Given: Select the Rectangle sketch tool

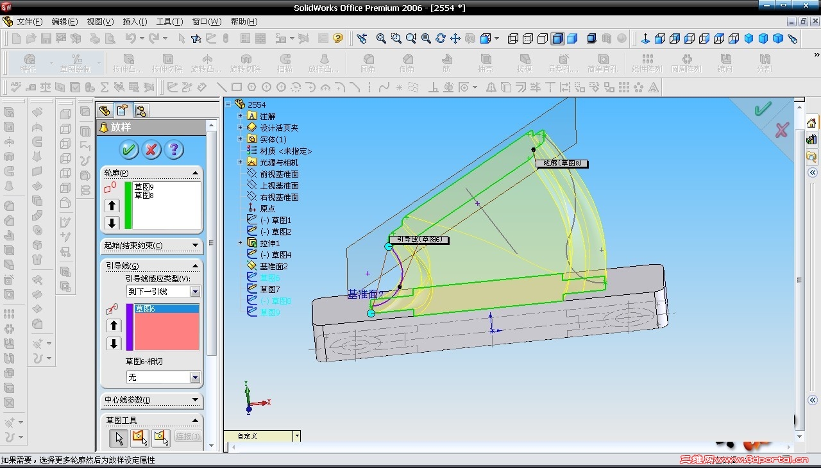Looking at the screenshot, I should pos(237,87).
